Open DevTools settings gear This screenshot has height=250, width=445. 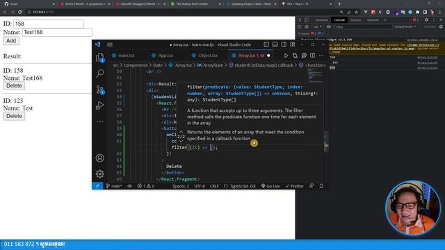click(426, 20)
